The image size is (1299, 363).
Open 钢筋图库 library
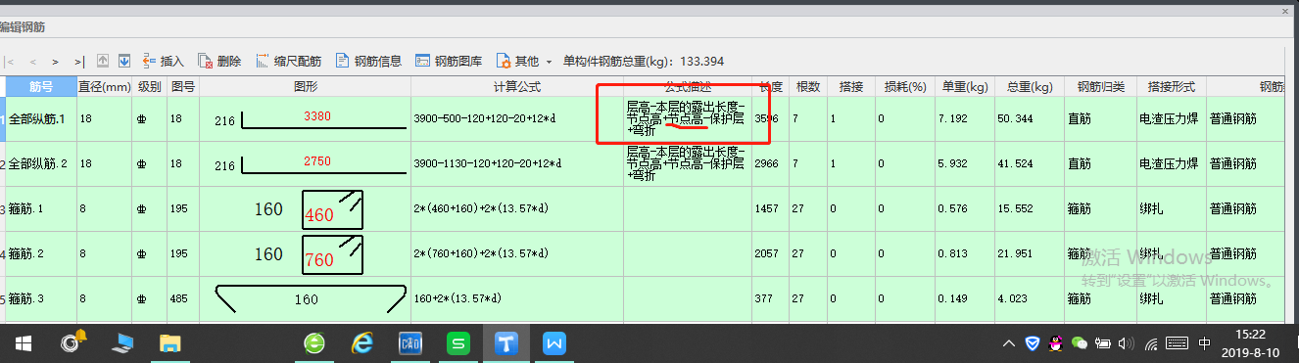[449, 61]
